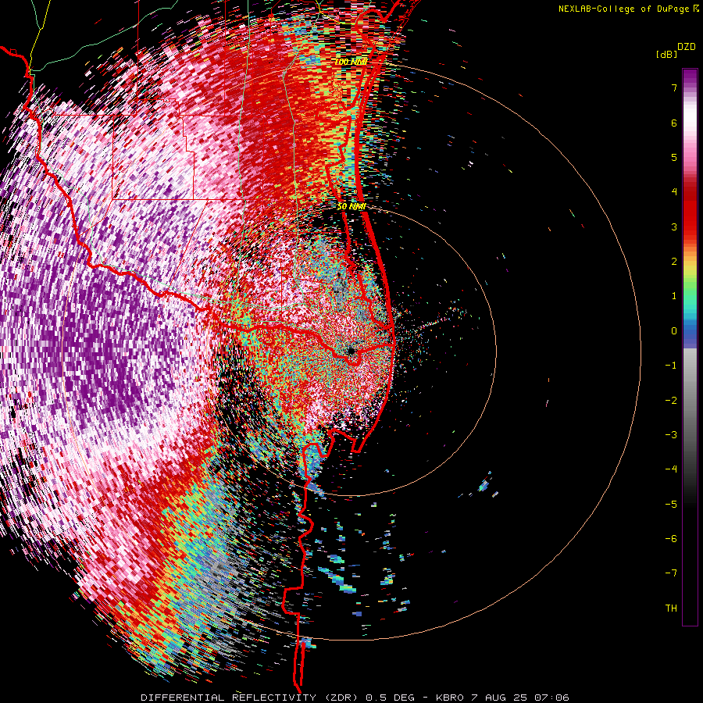Click the 2 value on the ZDR scale
703x703 pixels.
(x=674, y=262)
